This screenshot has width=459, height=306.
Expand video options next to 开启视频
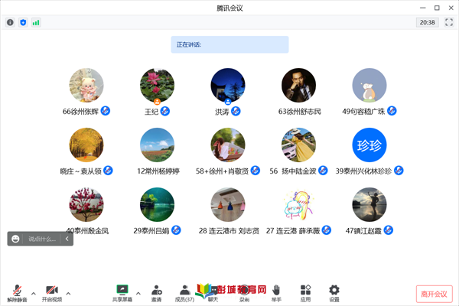click(69, 293)
